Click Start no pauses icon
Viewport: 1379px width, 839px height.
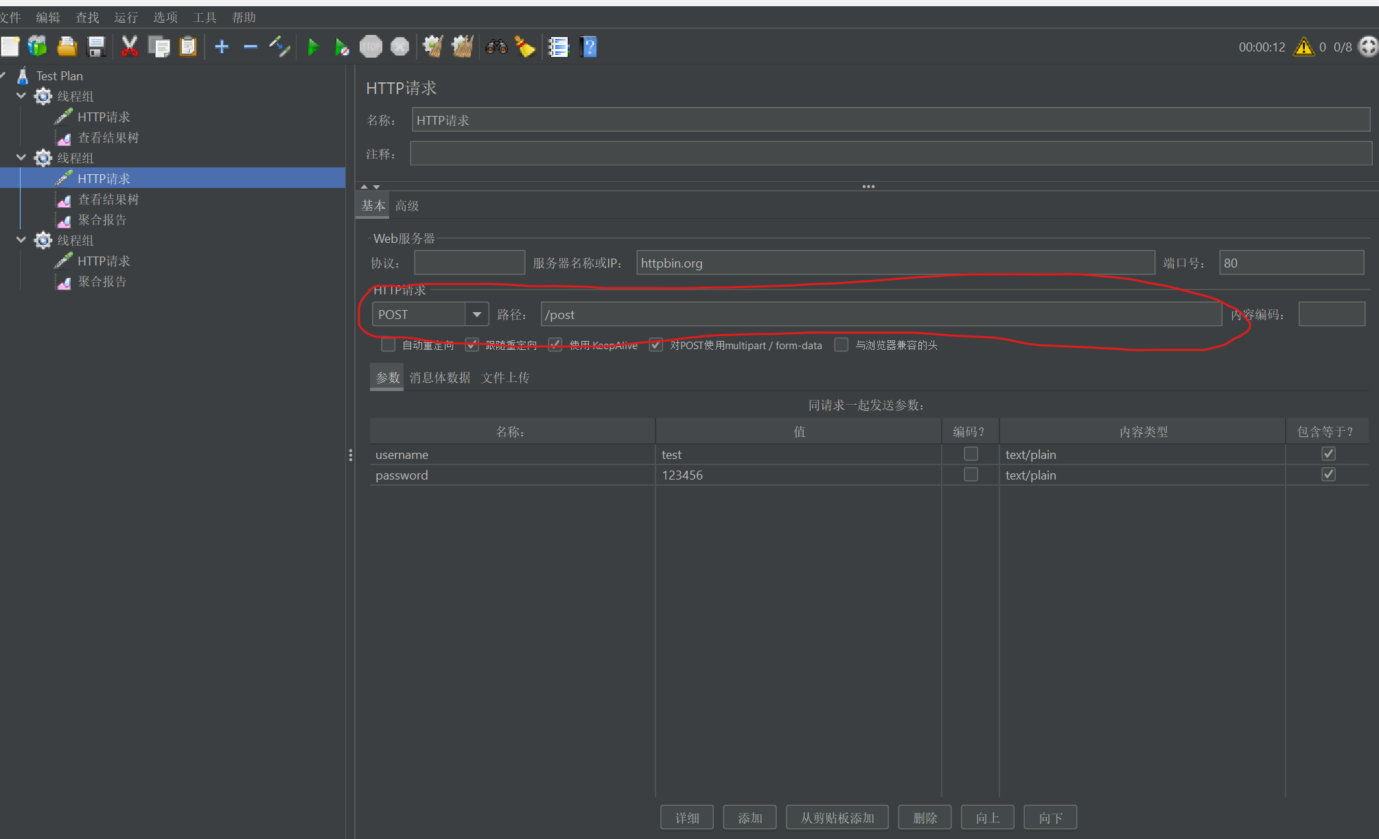[341, 47]
